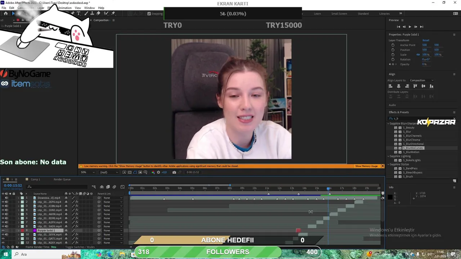Align layers vertical center

pyautogui.click(x=423, y=86)
